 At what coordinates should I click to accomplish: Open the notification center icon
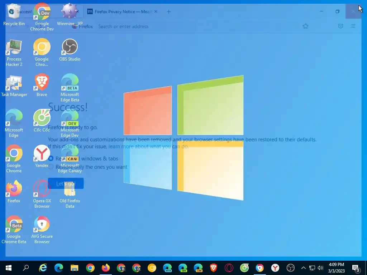tap(356, 268)
